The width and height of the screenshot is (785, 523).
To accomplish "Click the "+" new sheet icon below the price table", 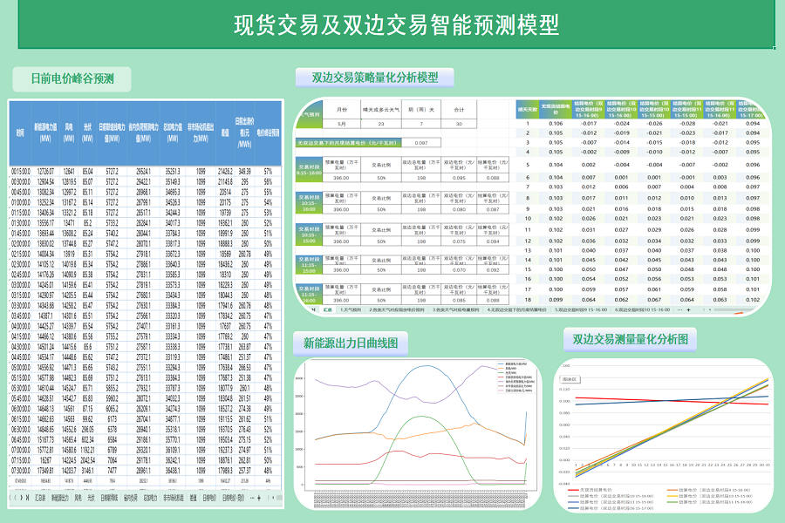I will click(x=258, y=497).
